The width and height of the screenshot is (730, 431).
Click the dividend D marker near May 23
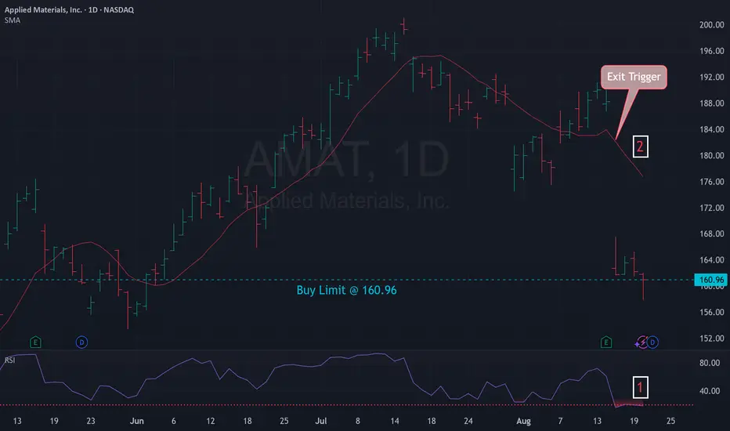81,342
